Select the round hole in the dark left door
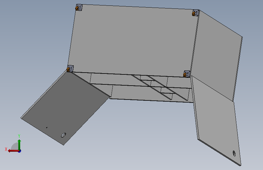The height and width of the screenshot is (170, 263). (63, 135)
